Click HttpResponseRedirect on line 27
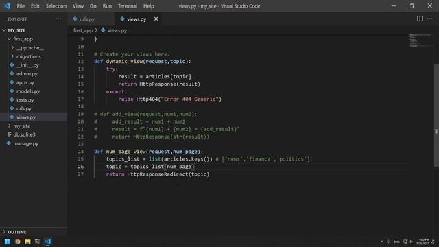This screenshot has width=439, height=247. coord(158,174)
